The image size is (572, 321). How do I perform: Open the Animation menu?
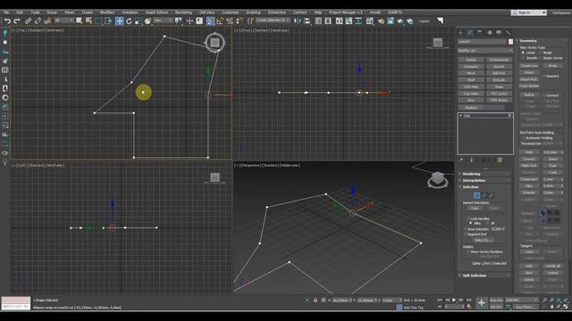[x=130, y=12]
